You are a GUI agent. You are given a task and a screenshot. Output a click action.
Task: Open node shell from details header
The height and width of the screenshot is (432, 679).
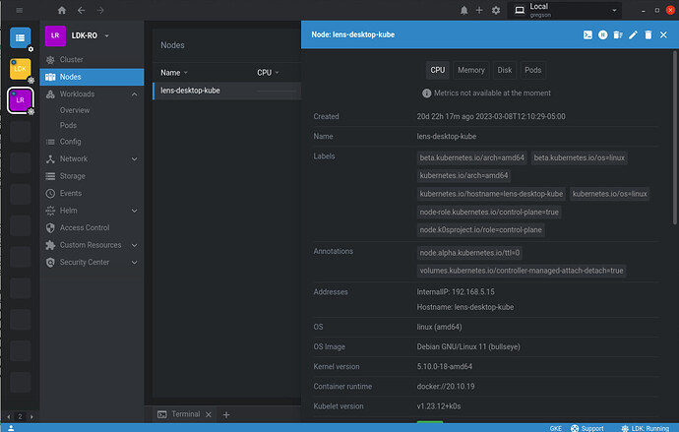coord(587,34)
